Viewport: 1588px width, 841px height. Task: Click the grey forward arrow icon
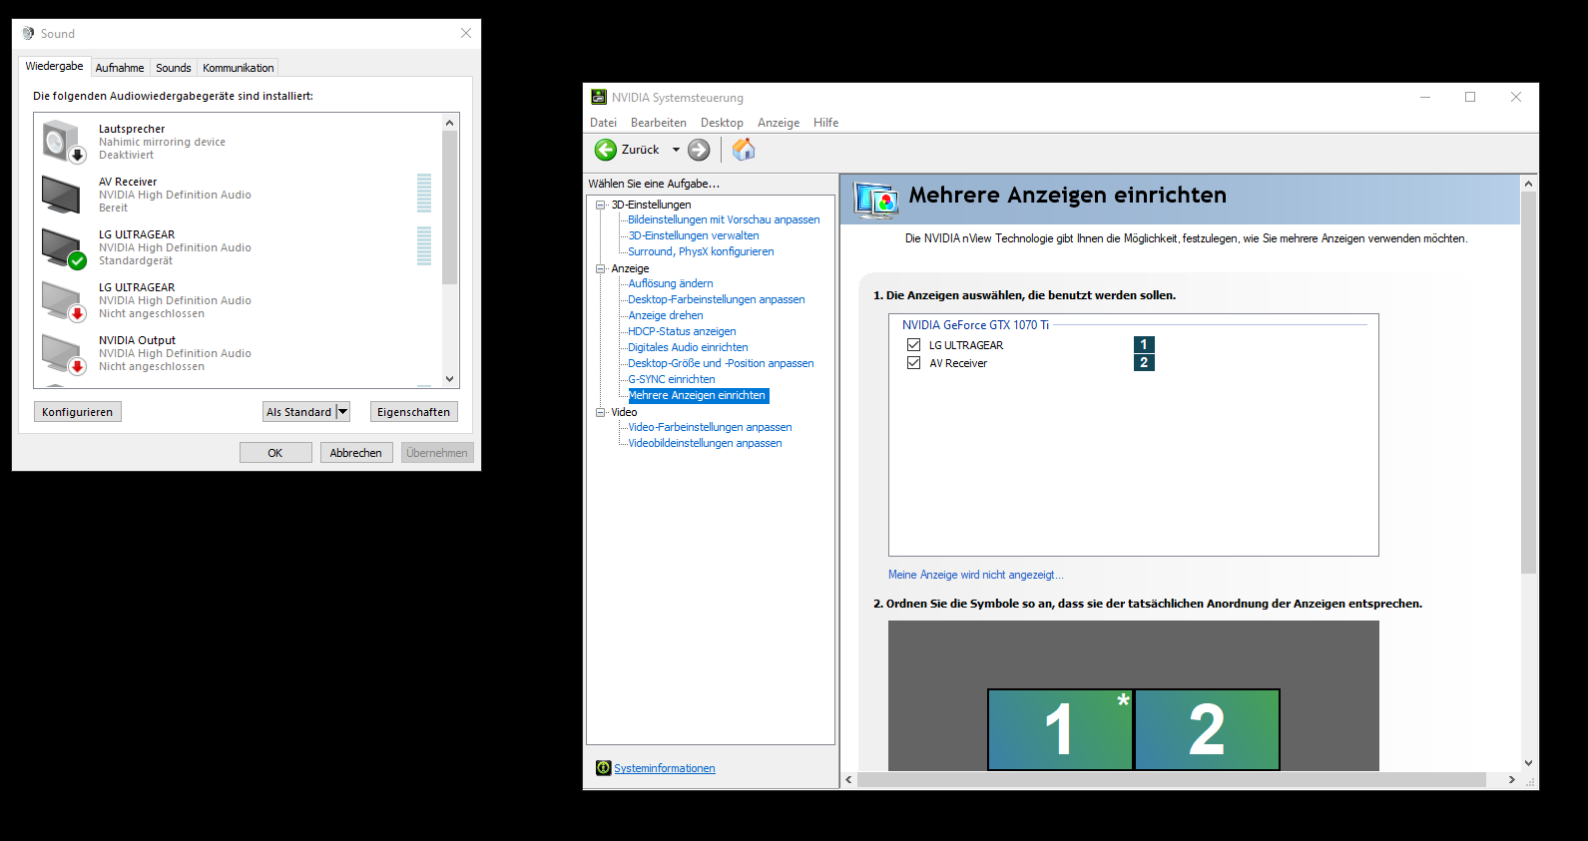coord(699,150)
